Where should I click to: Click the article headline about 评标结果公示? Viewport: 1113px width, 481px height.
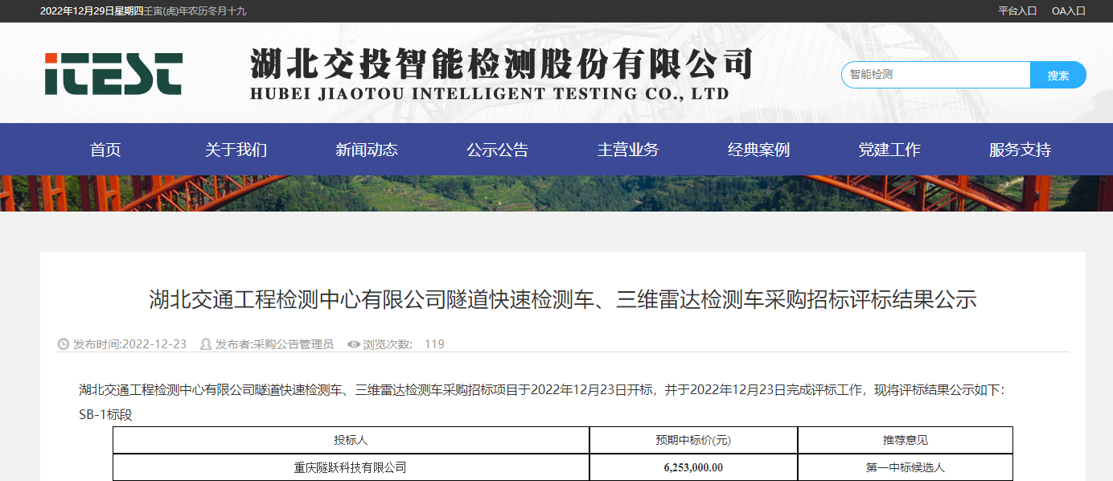(x=563, y=300)
